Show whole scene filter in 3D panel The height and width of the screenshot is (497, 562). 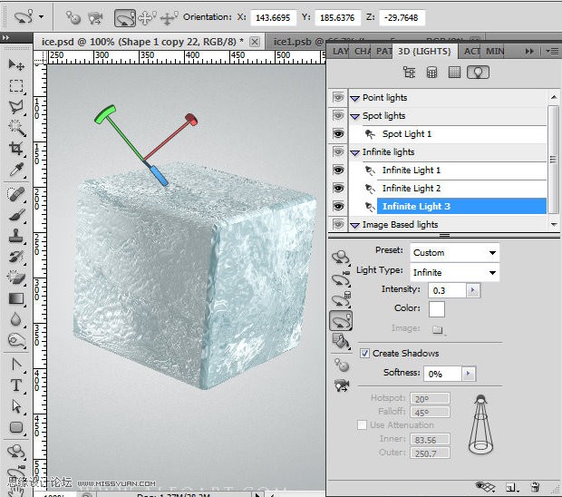click(x=409, y=73)
